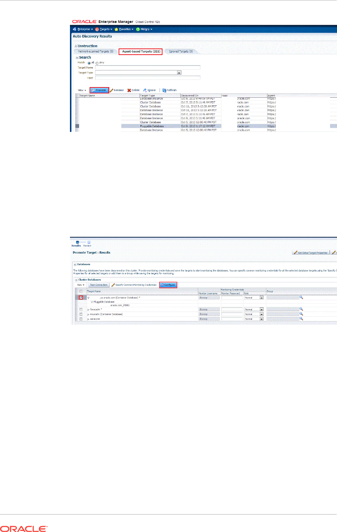Viewport: 337px width, 532px height.
Task: Click the Review step in train
Action: click(87, 244)
